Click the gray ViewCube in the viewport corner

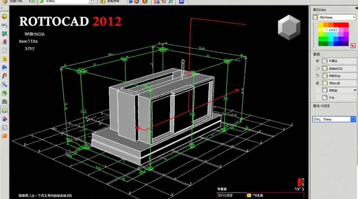pyautogui.click(x=289, y=27)
